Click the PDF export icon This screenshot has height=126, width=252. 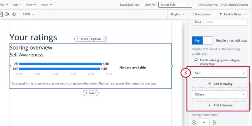tap(1, 14)
